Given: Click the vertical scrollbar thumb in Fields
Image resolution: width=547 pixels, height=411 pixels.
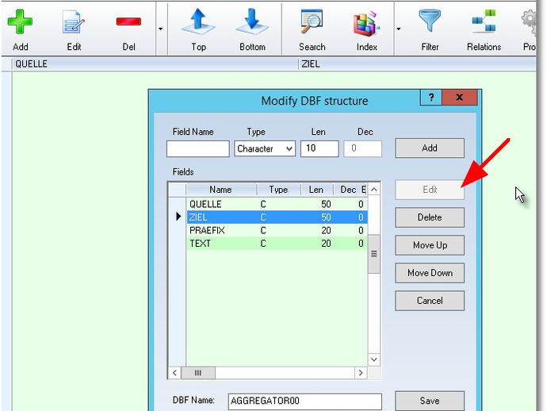Looking at the screenshot, I should pyautogui.click(x=374, y=254).
